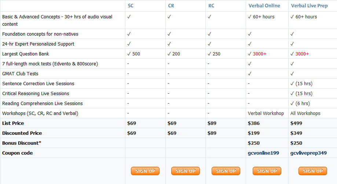Click the $199 discounted price
This screenshot has width=337, height=184.
click(x=253, y=133)
